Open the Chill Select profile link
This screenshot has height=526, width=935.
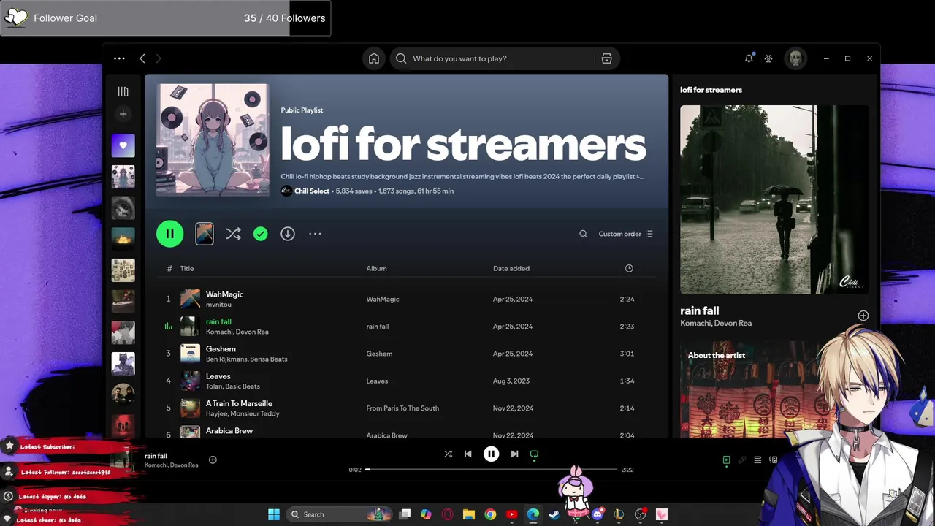(312, 191)
